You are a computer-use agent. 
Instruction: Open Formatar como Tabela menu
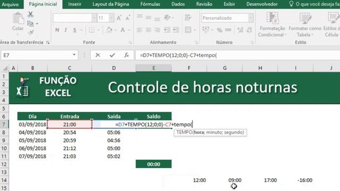[x=305, y=24]
